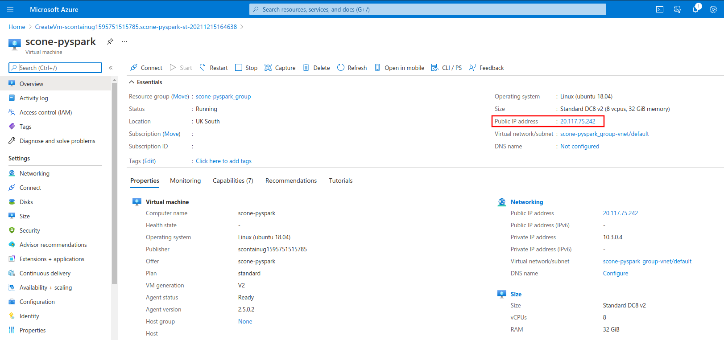724x340 pixels.
Task: Open Availability + scaling
Action: coord(46,287)
